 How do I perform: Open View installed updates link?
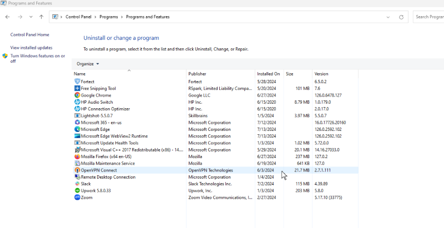pyautogui.click(x=32, y=48)
